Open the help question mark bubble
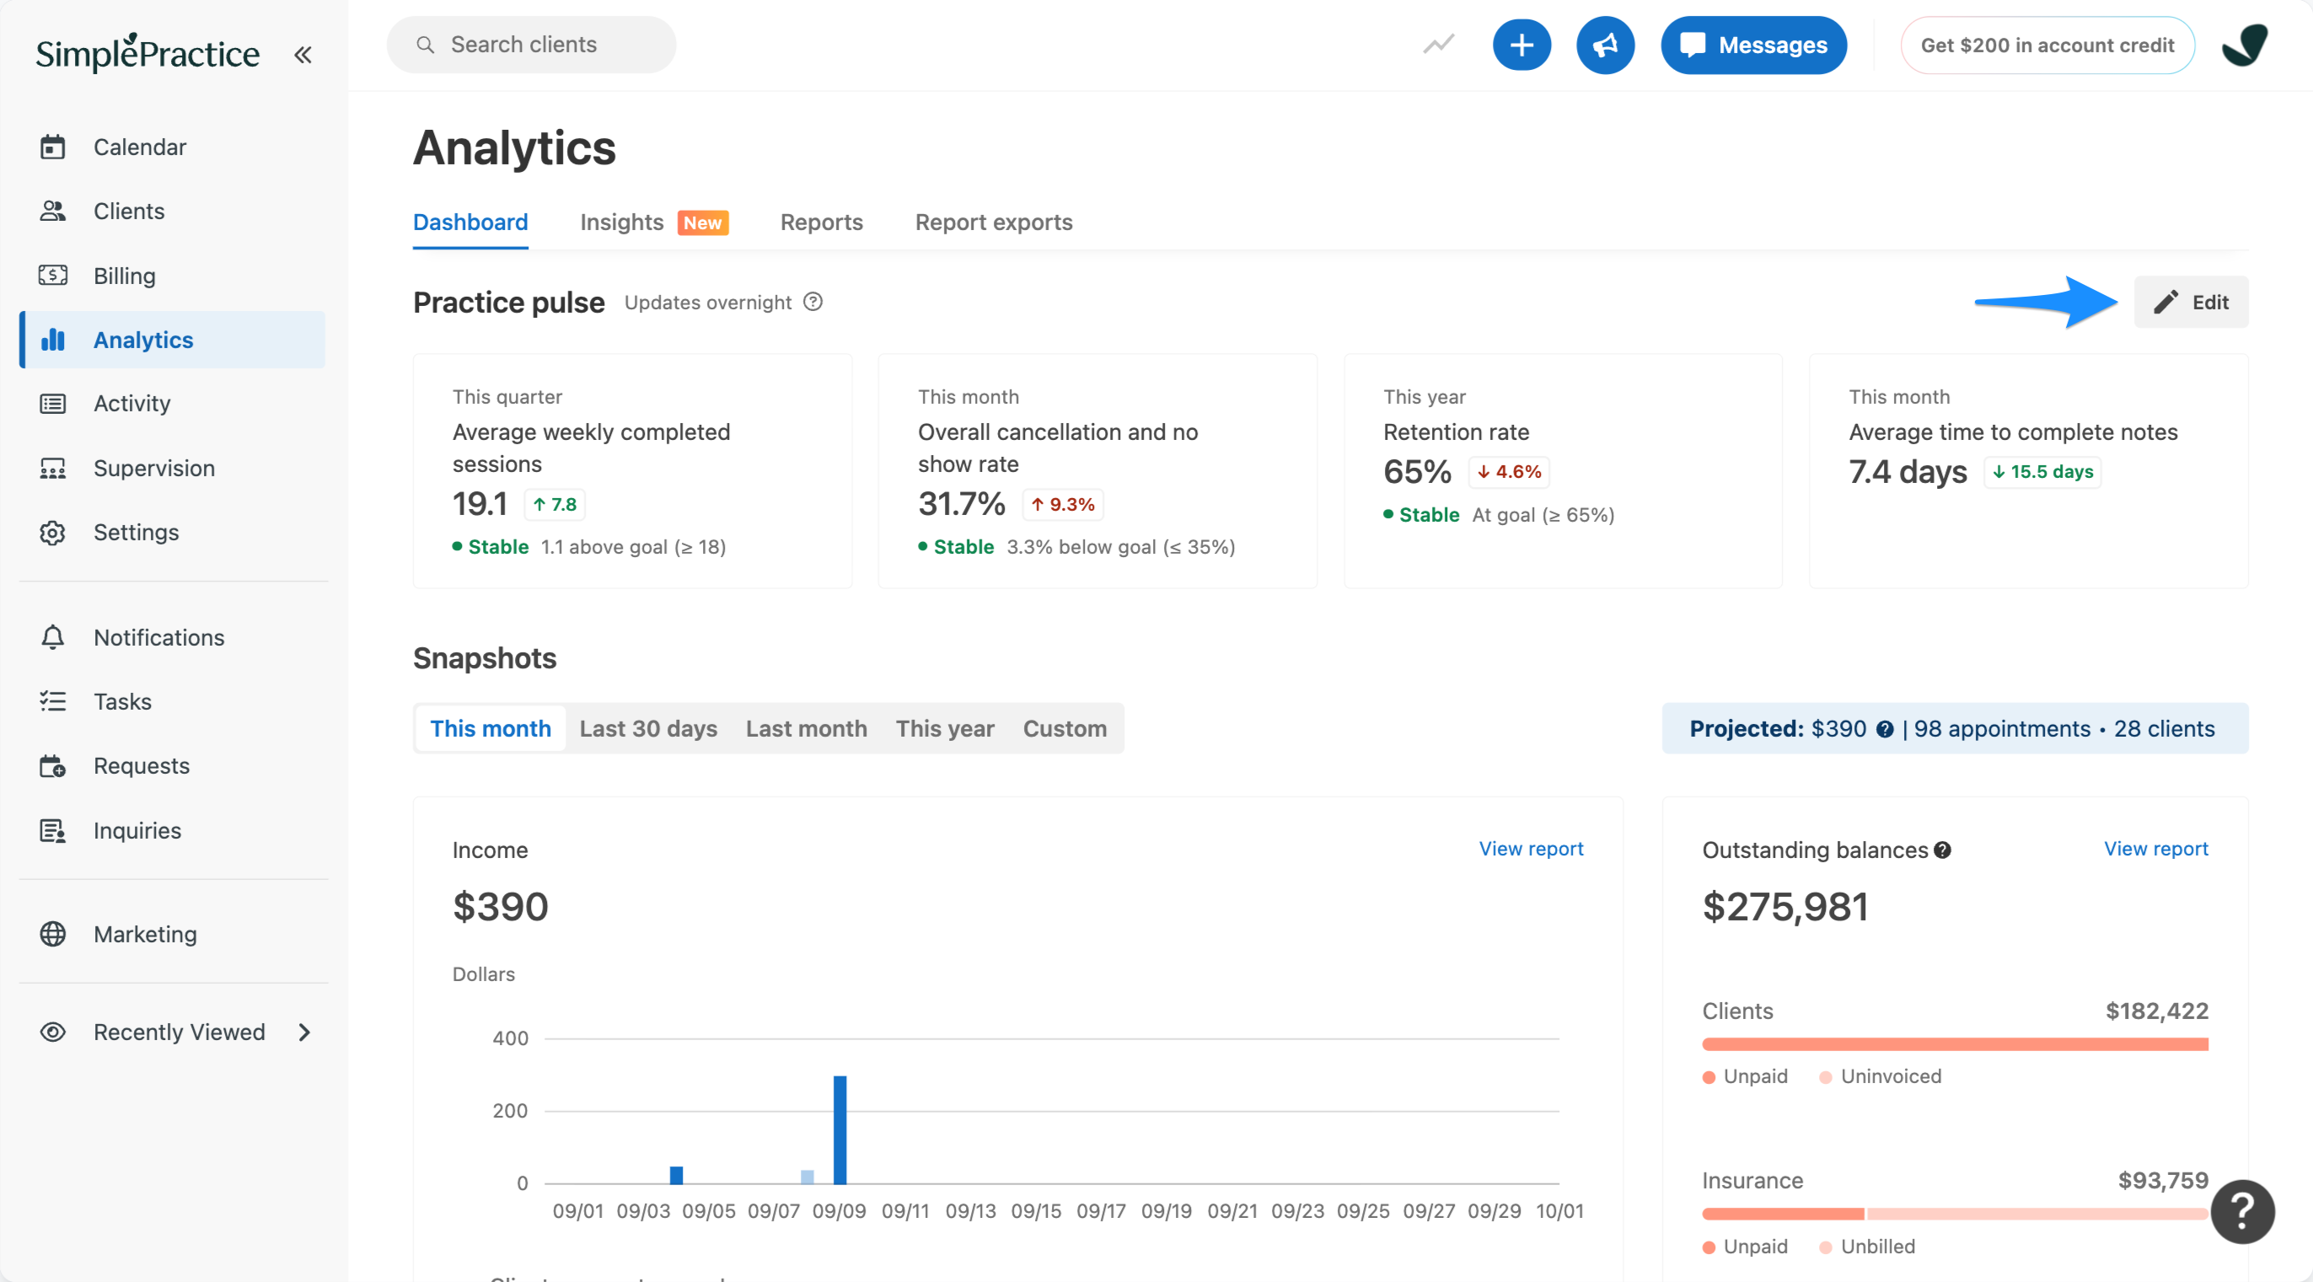Screen dimensions: 2313x1282 point(2242,1212)
